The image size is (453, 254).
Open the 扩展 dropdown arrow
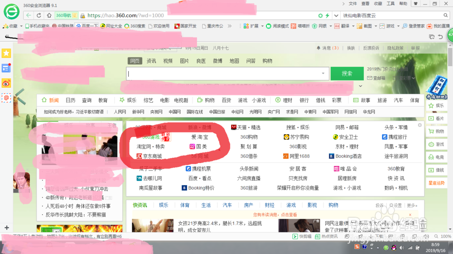pyautogui.click(x=262, y=26)
